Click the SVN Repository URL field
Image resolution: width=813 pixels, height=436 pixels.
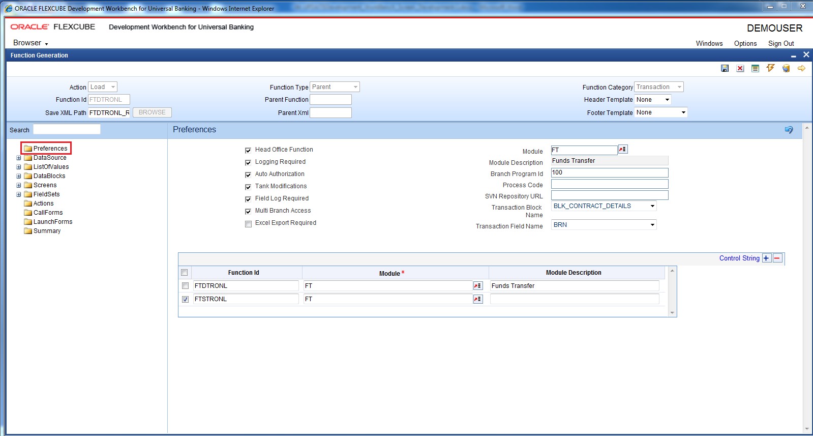coord(610,195)
